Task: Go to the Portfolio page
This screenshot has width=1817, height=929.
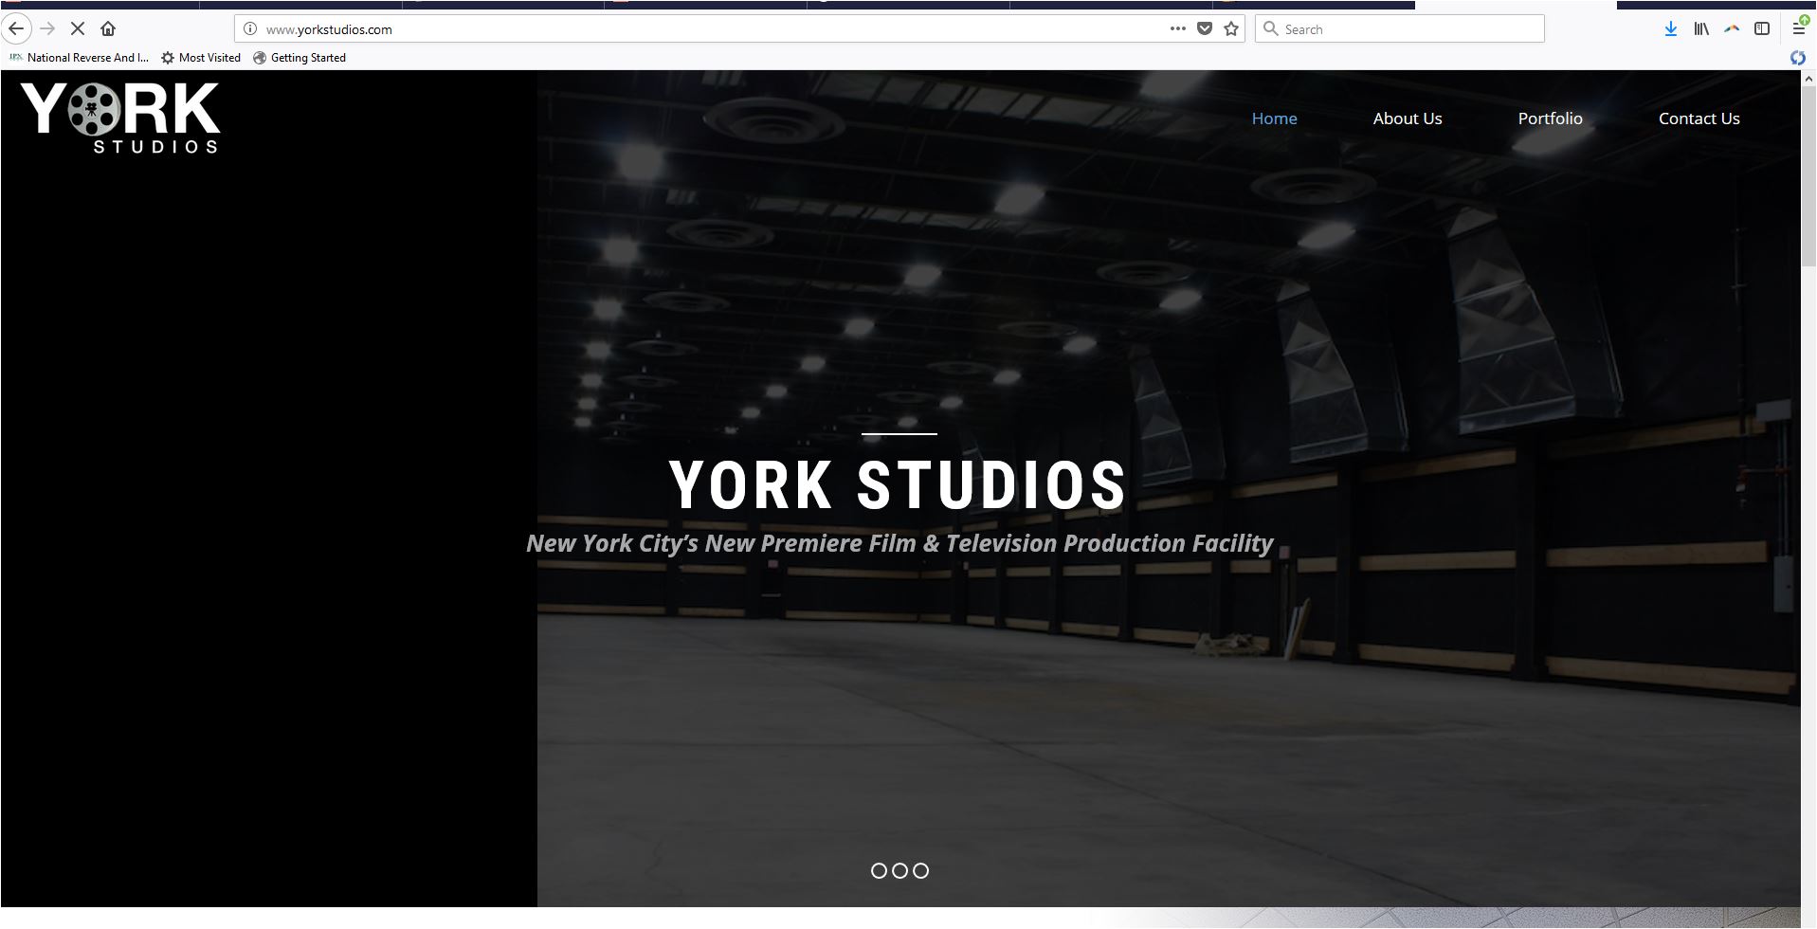Action: point(1550,118)
